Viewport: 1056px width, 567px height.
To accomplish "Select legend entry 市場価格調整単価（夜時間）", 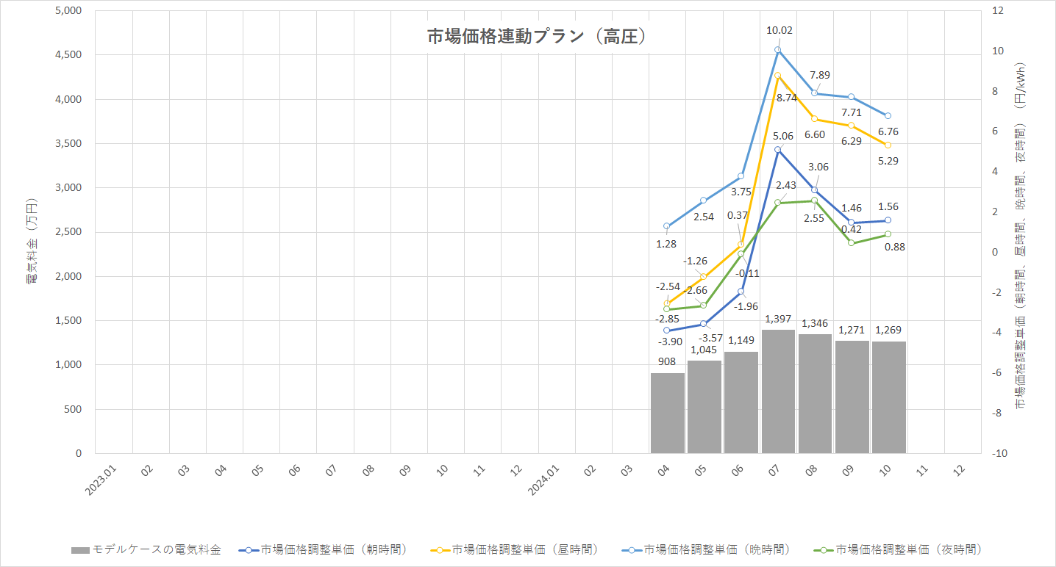I will [x=898, y=549].
